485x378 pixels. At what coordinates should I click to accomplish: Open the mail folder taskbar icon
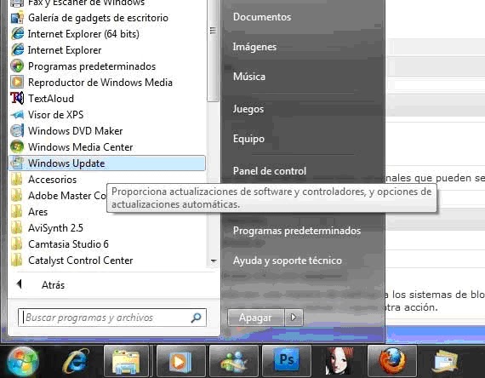444,361
